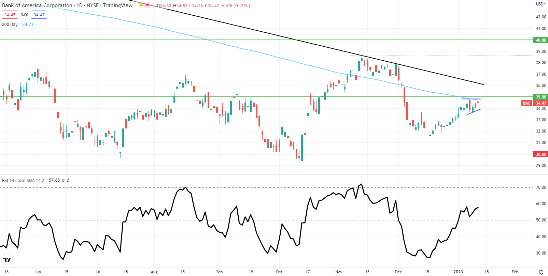Viewport: 548px width, 276px height.
Task: Select the 200 Day moving average legend
Action: 10,25
